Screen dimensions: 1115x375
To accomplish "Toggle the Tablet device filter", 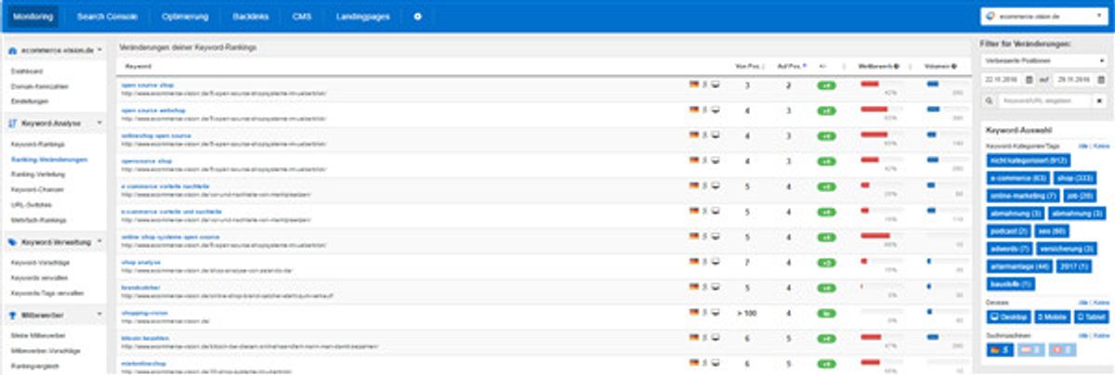I will tap(1092, 317).
